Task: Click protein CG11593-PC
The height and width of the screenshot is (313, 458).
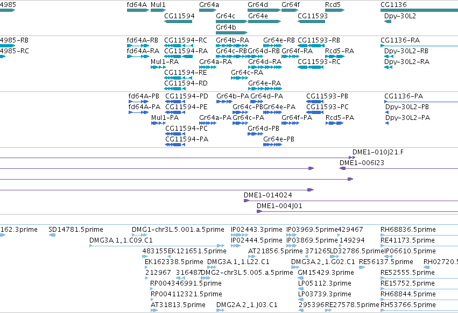Action: pos(315,112)
